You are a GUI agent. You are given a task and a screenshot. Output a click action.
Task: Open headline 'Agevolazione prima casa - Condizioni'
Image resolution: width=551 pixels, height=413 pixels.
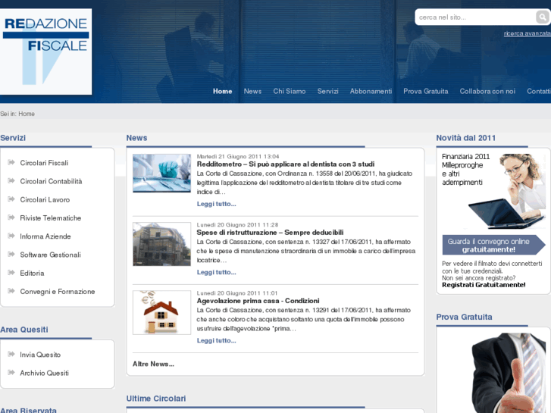pyautogui.click(x=258, y=301)
